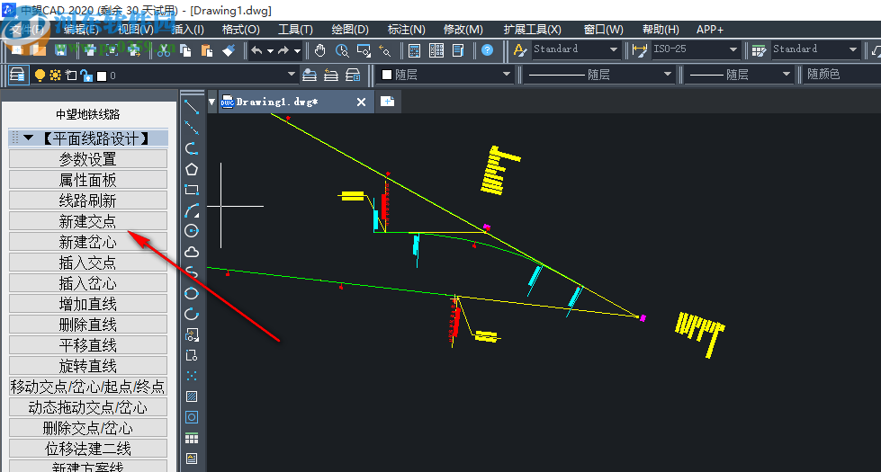
Task: Open the undo history dropdown arrow
Action: point(270,51)
